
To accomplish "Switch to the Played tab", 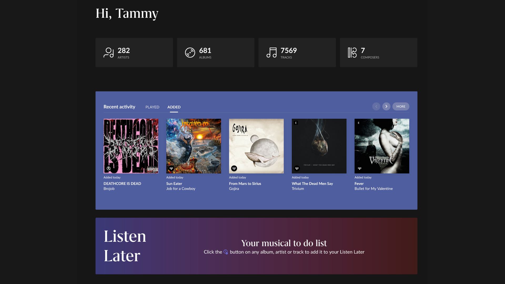I will [x=152, y=107].
